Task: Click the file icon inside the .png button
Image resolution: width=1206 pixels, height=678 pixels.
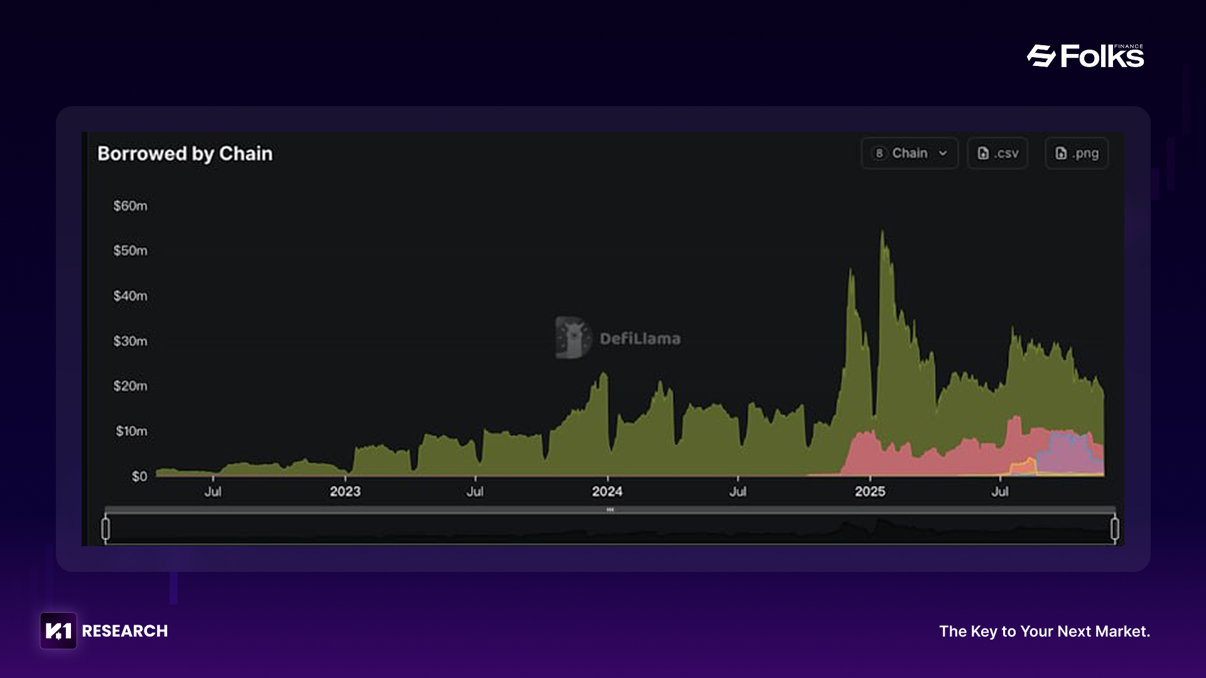Action: (1061, 153)
